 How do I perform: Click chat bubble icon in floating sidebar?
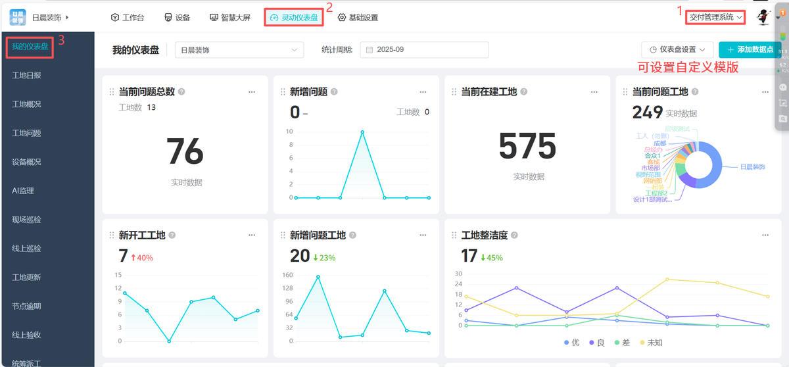(x=782, y=86)
